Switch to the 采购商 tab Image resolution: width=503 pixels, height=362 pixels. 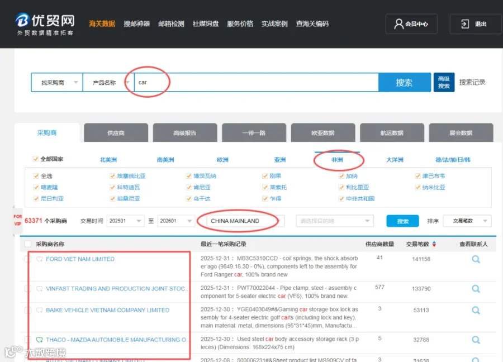pyautogui.click(x=47, y=133)
